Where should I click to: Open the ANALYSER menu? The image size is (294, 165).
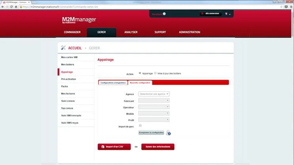click(x=131, y=32)
